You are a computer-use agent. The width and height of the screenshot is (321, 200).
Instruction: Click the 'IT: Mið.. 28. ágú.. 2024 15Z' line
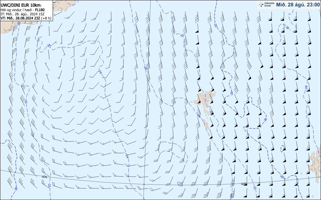pyautogui.click(x=22, y=14)
